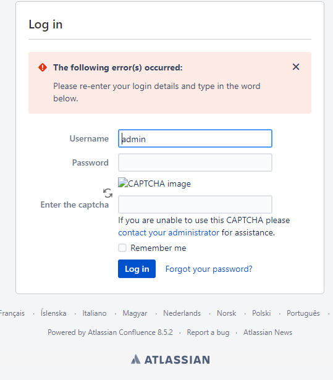Tick the Remember me checkbox

[x=122, y=248]
